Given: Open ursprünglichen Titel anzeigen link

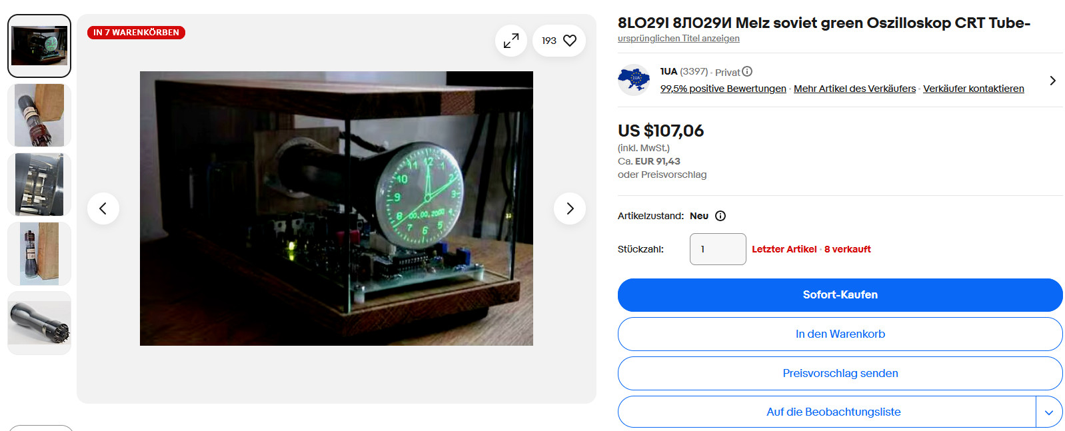Looking at the screenshot, I should (678, 39).
